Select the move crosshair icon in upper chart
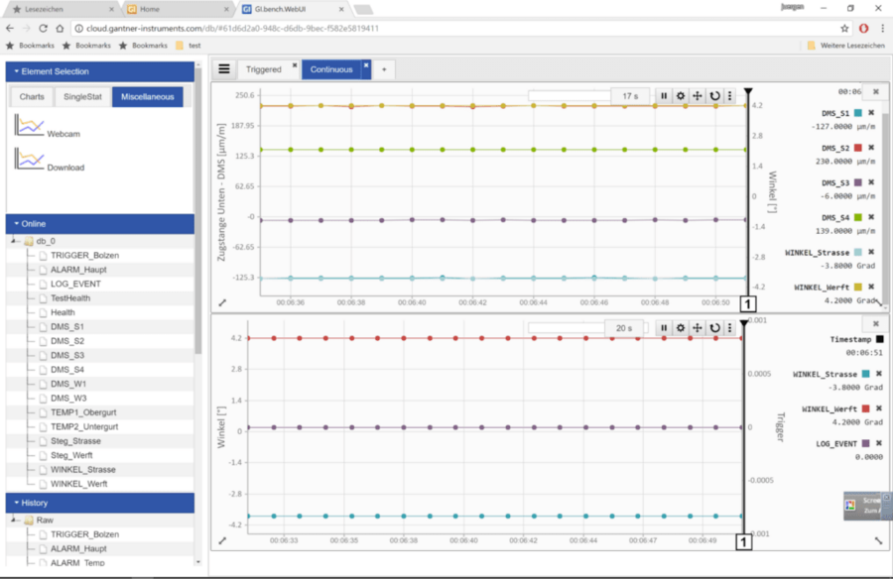 698,95
